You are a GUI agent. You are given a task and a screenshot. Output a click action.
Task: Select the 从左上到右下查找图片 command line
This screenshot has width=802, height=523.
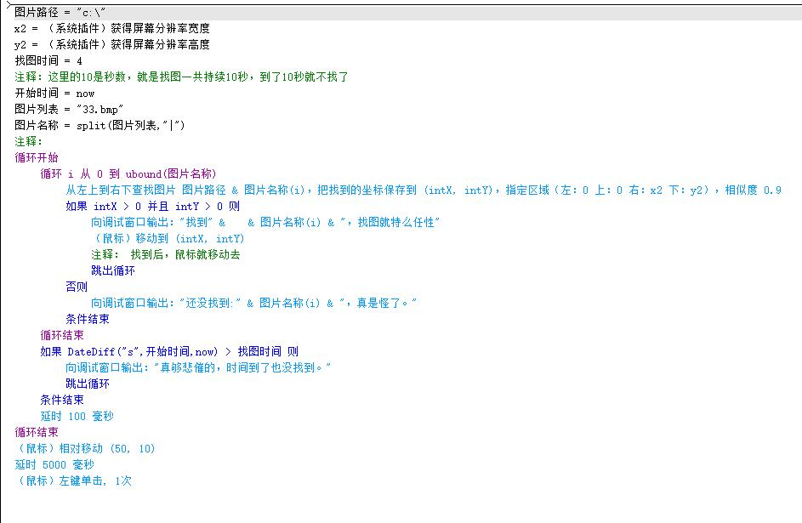(x=423, y=190)
